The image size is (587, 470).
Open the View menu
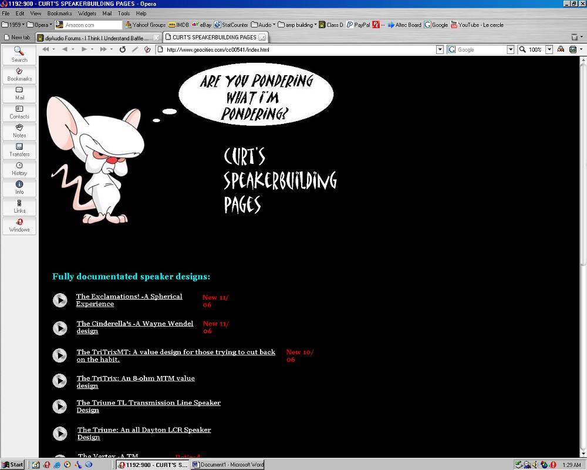36,13
